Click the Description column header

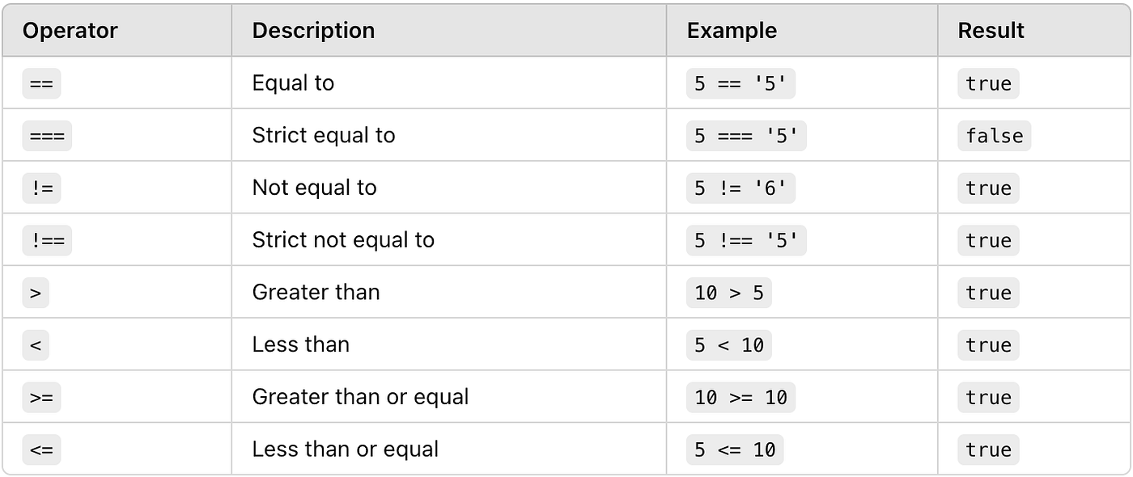click(313, 31)
